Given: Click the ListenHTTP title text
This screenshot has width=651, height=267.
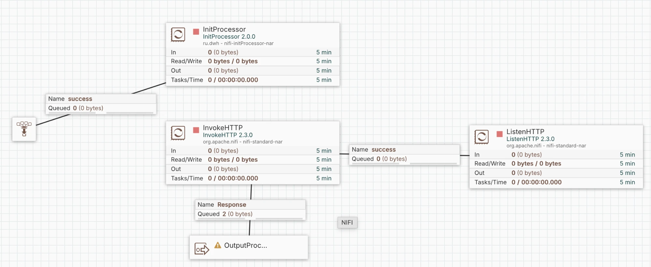Looking at the screenshot, I should point(525,132).
